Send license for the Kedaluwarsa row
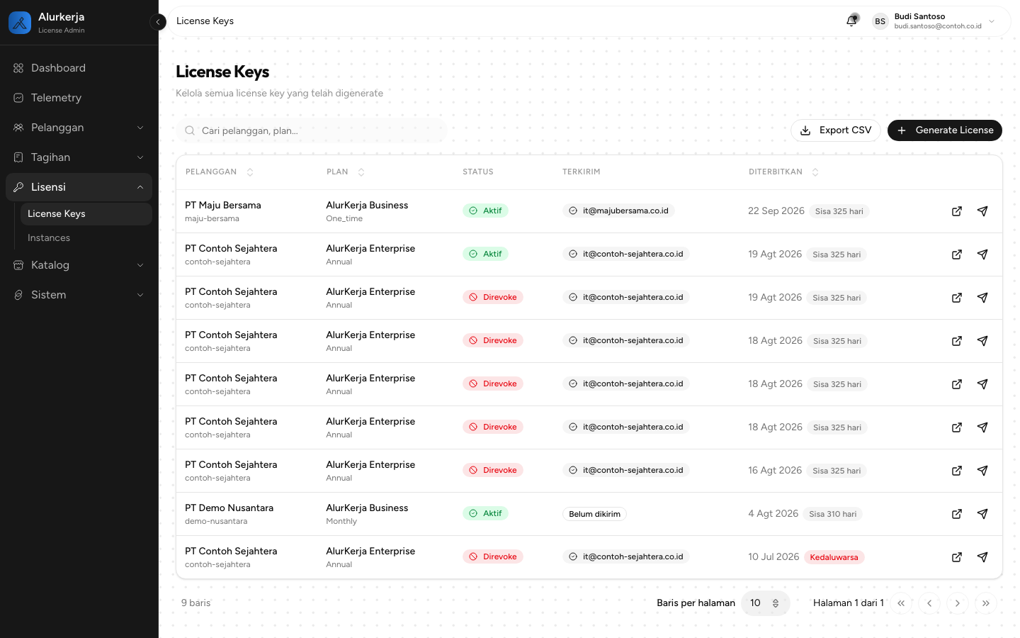1020x638 pixels. tap(982, 557)
